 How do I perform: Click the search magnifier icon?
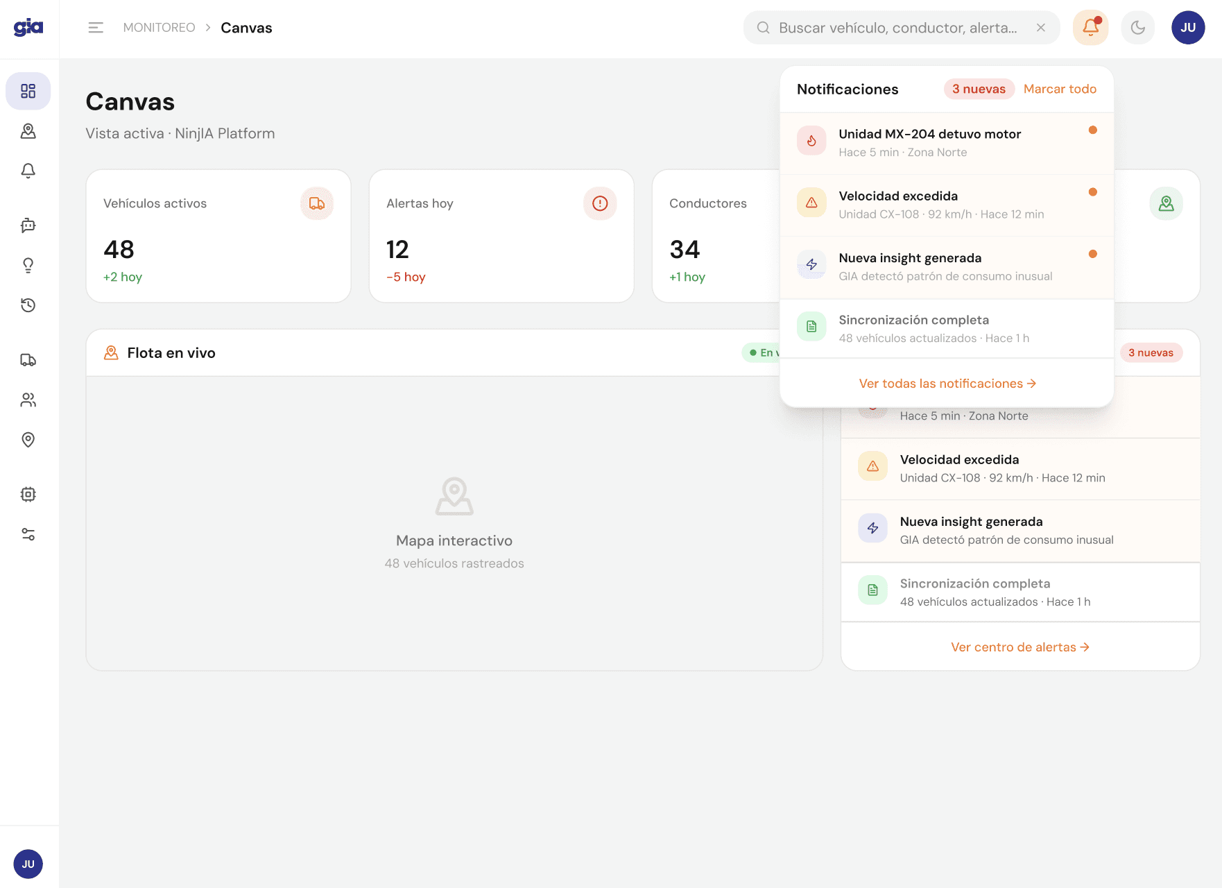point(763,28)
